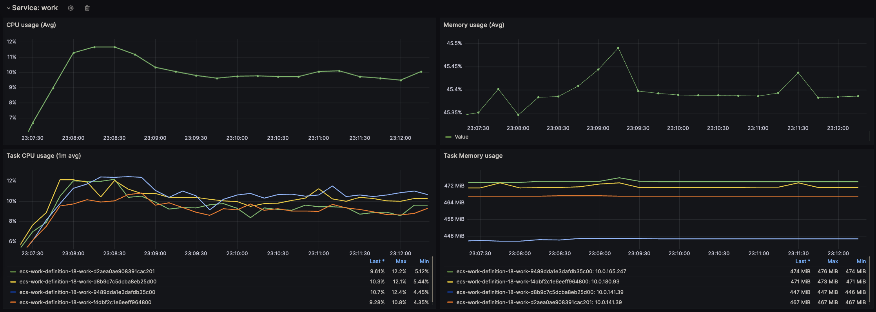Sort Task CPU legend by Last column

[x=377, y=262]
